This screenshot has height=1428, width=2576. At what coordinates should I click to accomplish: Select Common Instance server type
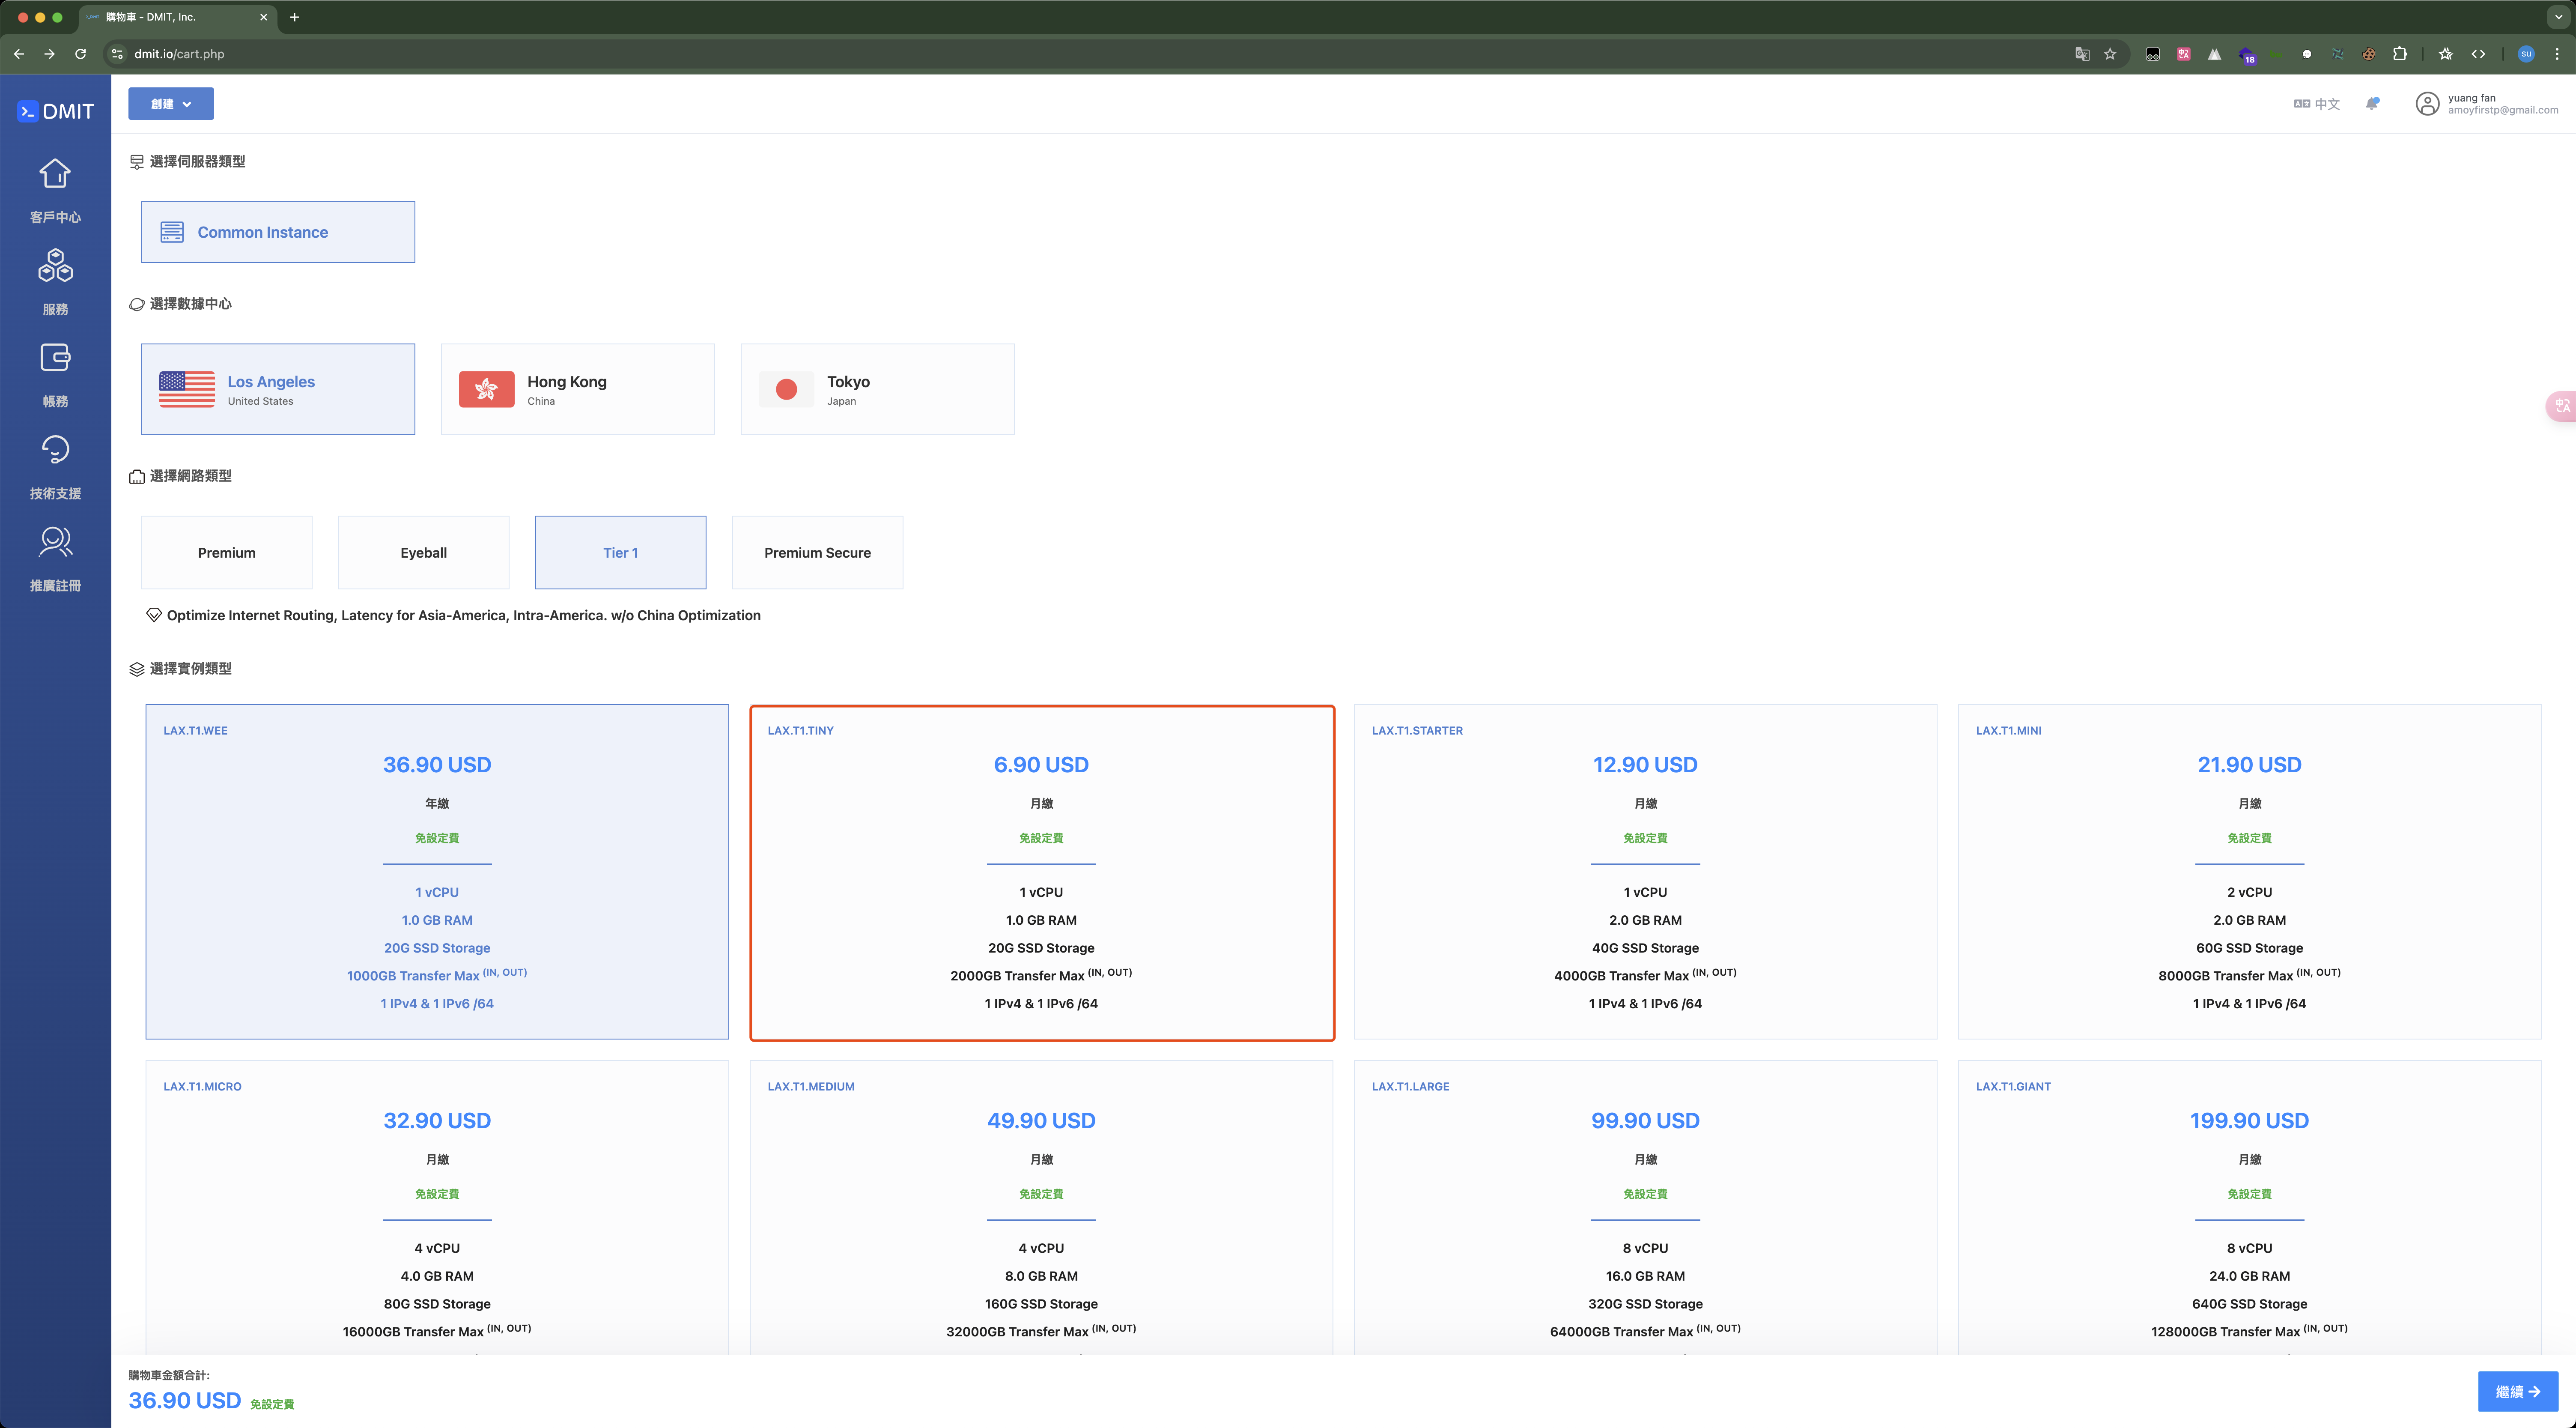278,232
